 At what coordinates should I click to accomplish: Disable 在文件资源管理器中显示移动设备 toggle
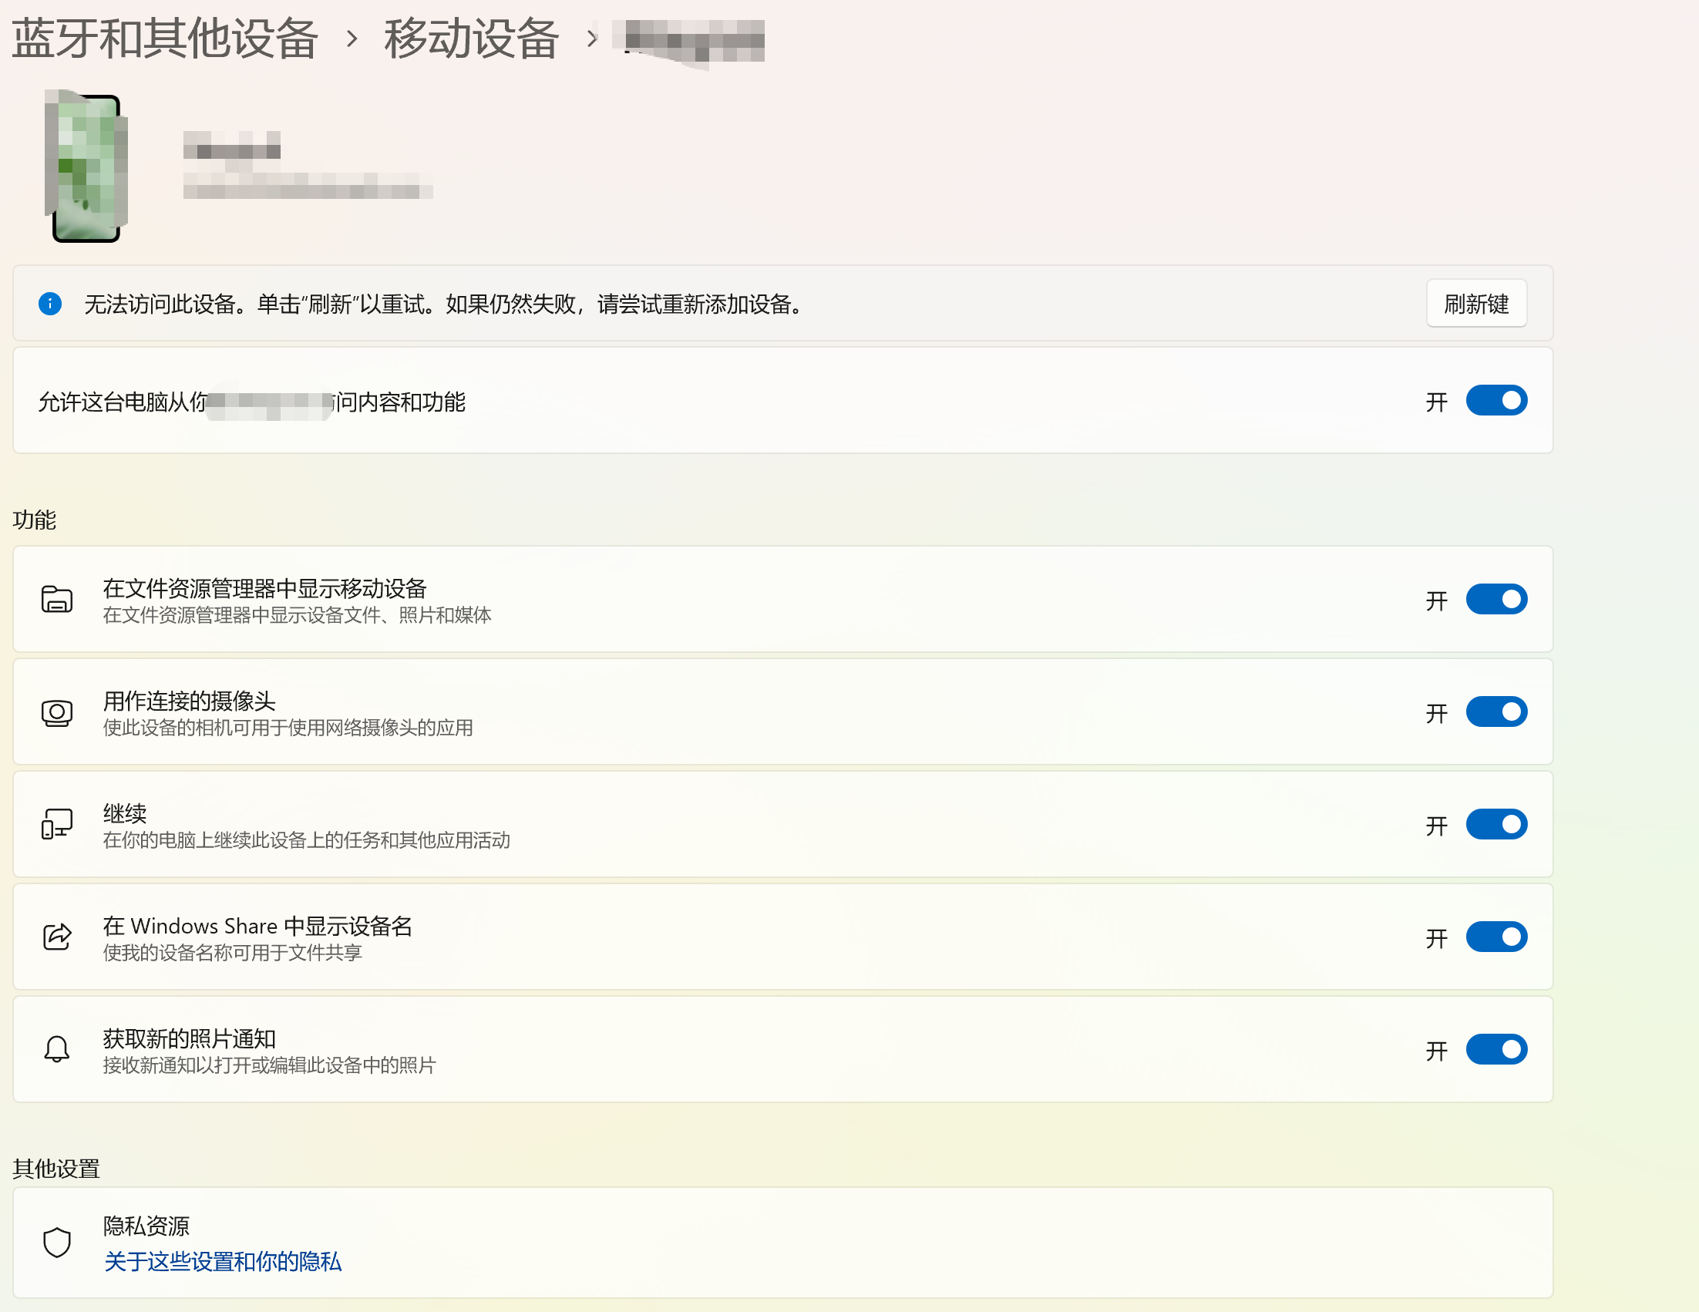click(1496, 600)
